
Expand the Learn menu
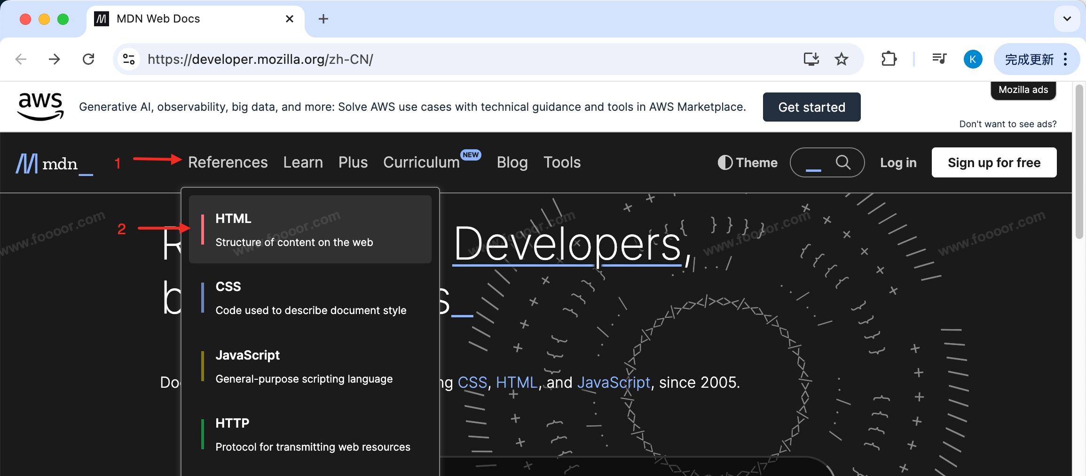(x=303, y=162)
